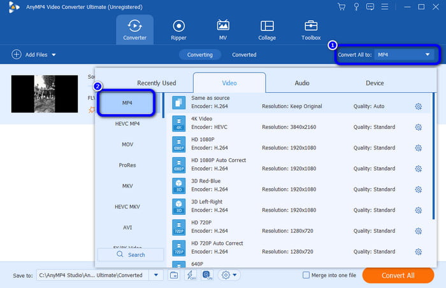This screenshot has width=446, height=288.
Task: Select the HD 1080P preset icon
Action: click(179, 144)
